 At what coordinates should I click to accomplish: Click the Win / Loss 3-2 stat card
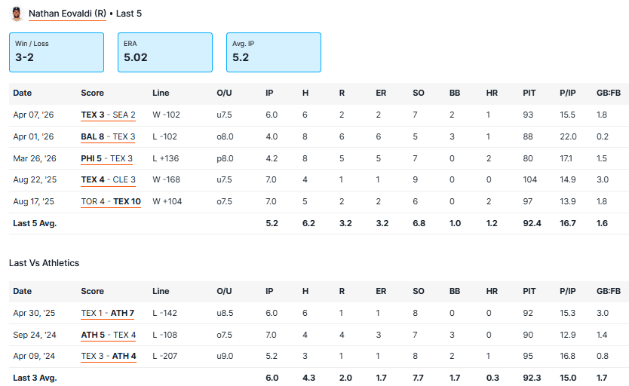[x=57, y=52]
